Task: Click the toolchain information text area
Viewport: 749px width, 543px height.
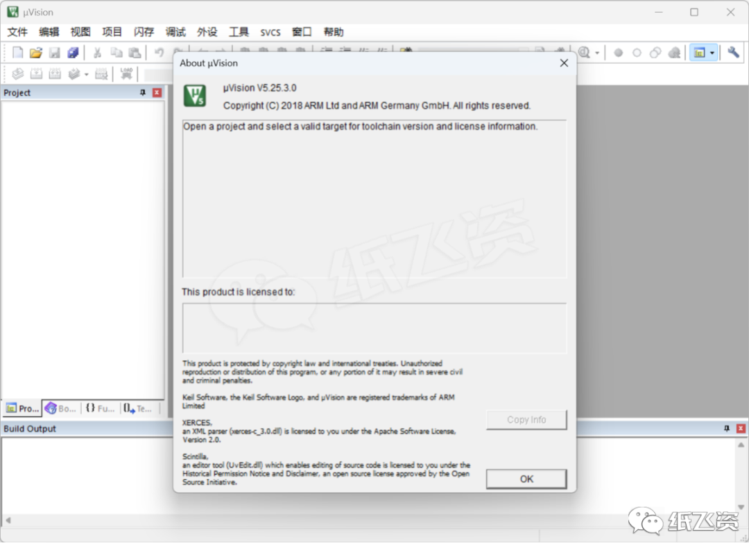Action: [x=374, y=199]
